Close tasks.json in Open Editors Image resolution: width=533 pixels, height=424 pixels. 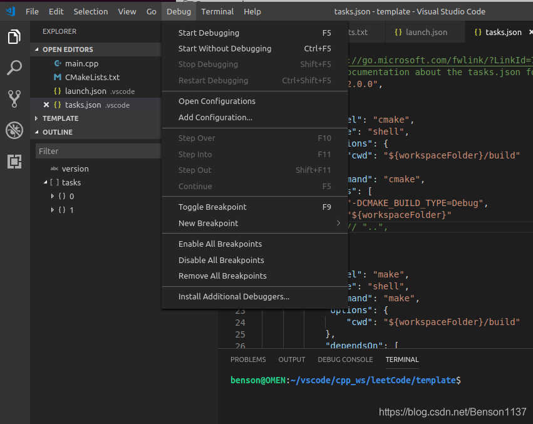click(x=46, y=105)
